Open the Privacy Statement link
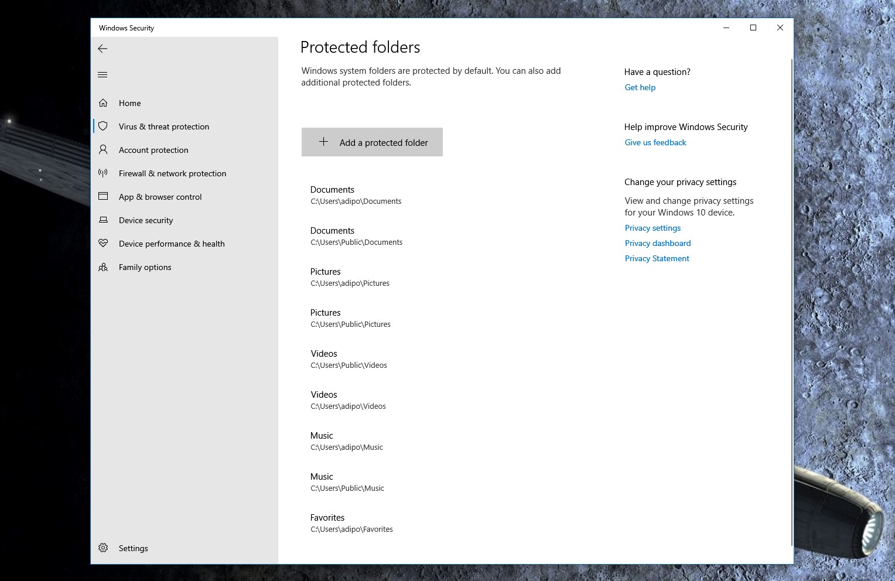The image size is (895, 581). (657, 258)
